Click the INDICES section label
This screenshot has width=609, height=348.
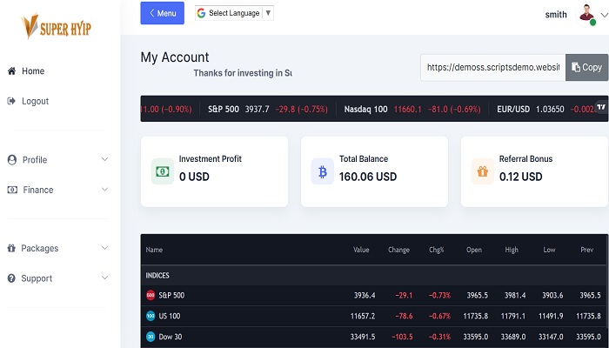(157, 276)
